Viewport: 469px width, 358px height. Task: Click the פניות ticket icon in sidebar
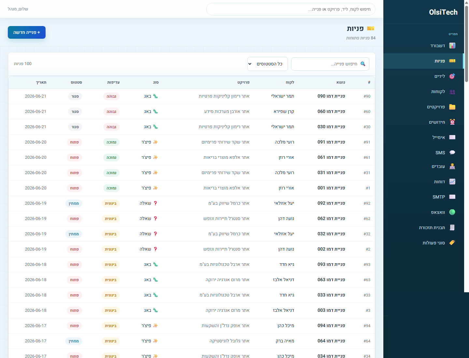[x=452, y=61]
